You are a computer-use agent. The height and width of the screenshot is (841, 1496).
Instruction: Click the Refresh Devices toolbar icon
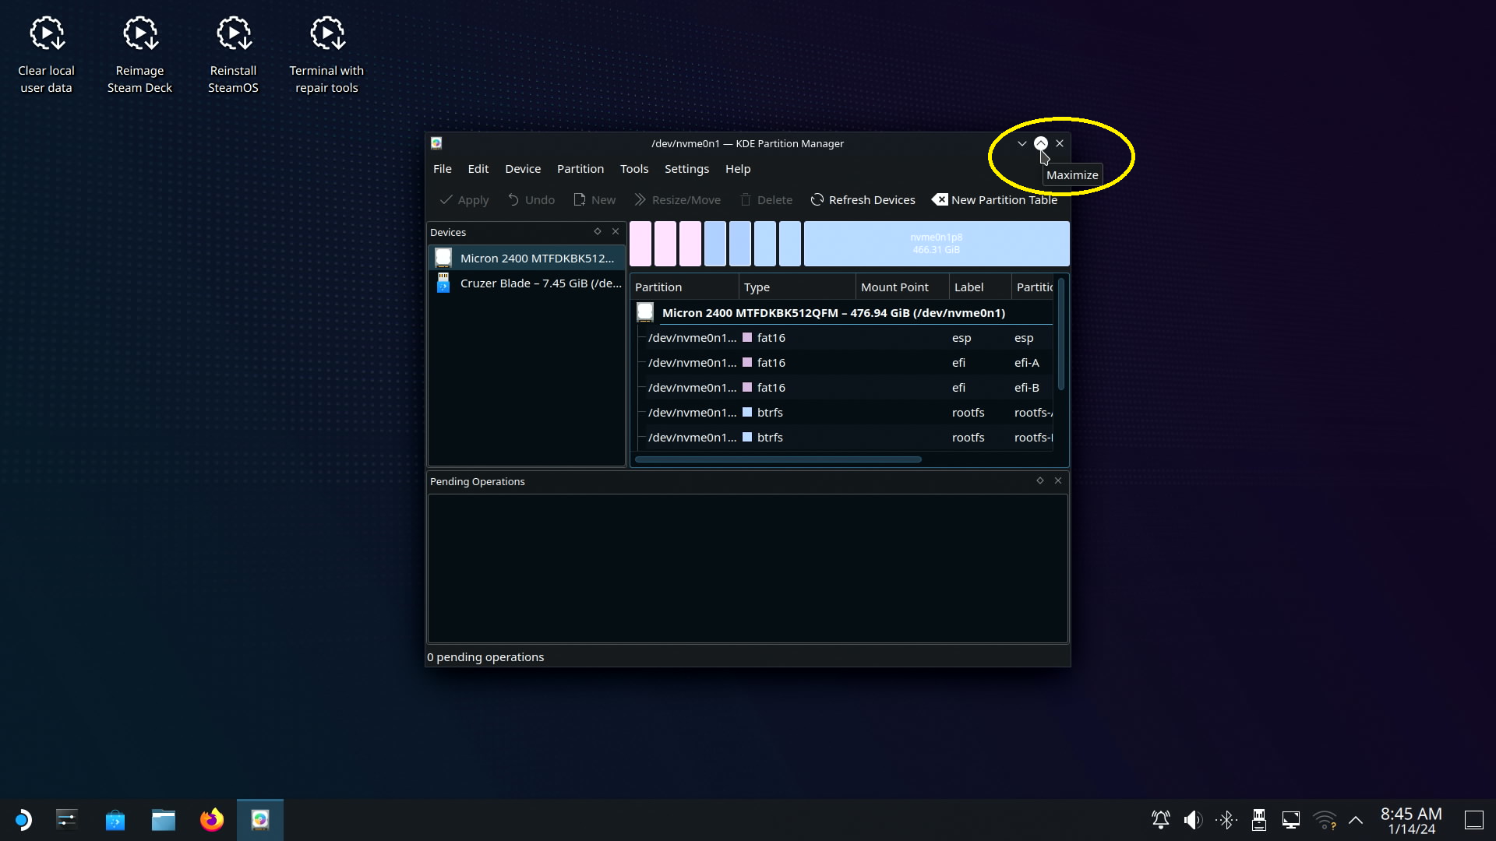click(817, 200)
